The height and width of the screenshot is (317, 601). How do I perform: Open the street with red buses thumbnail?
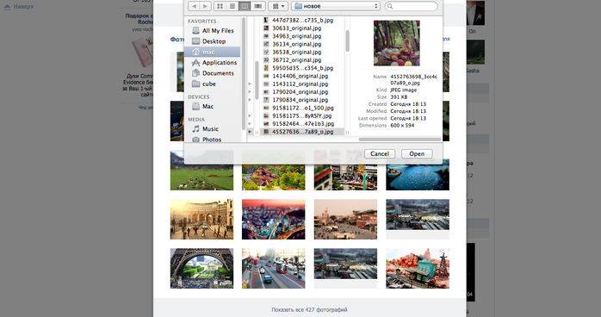pyautogui.click(x=274, y=268)
